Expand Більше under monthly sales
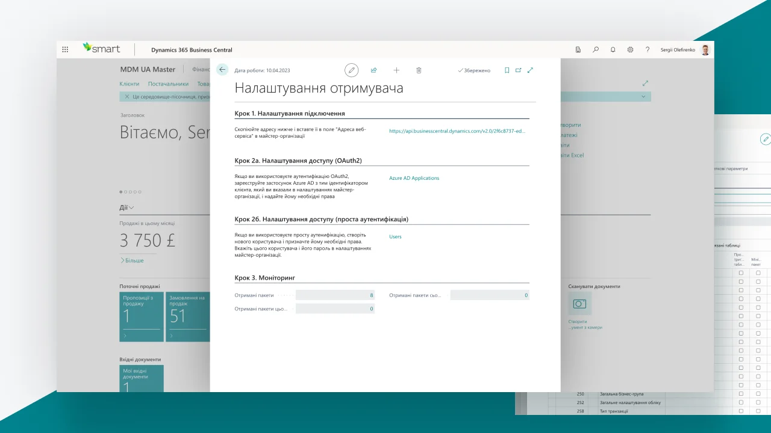Image resolution: width=771 pixels, height=433 pixels. (133, 260)
